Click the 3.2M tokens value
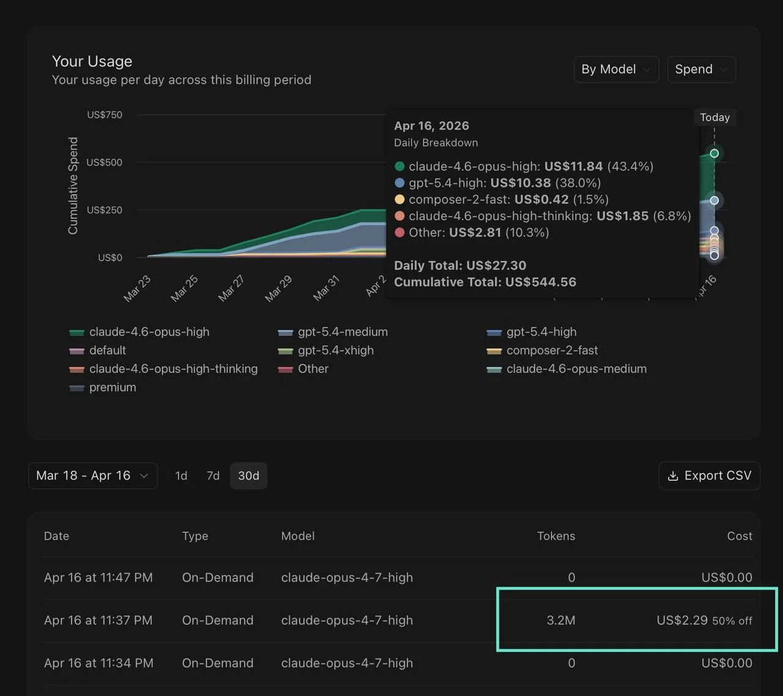Viewport: 783px width, 696px height. coord(561,620)
